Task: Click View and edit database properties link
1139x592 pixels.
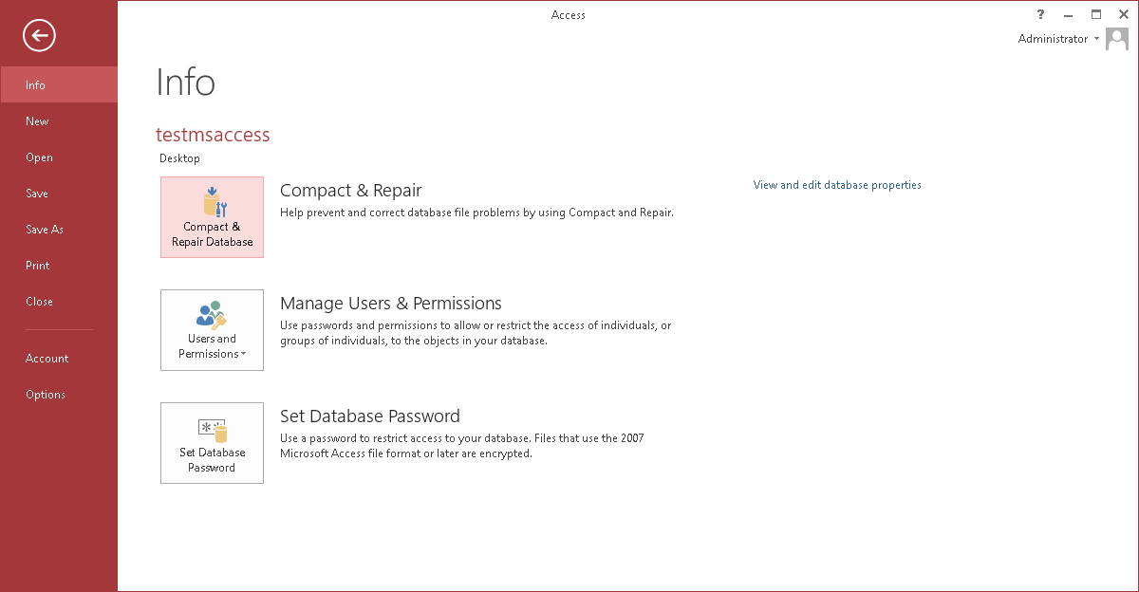Action: (x=837, y=185)
